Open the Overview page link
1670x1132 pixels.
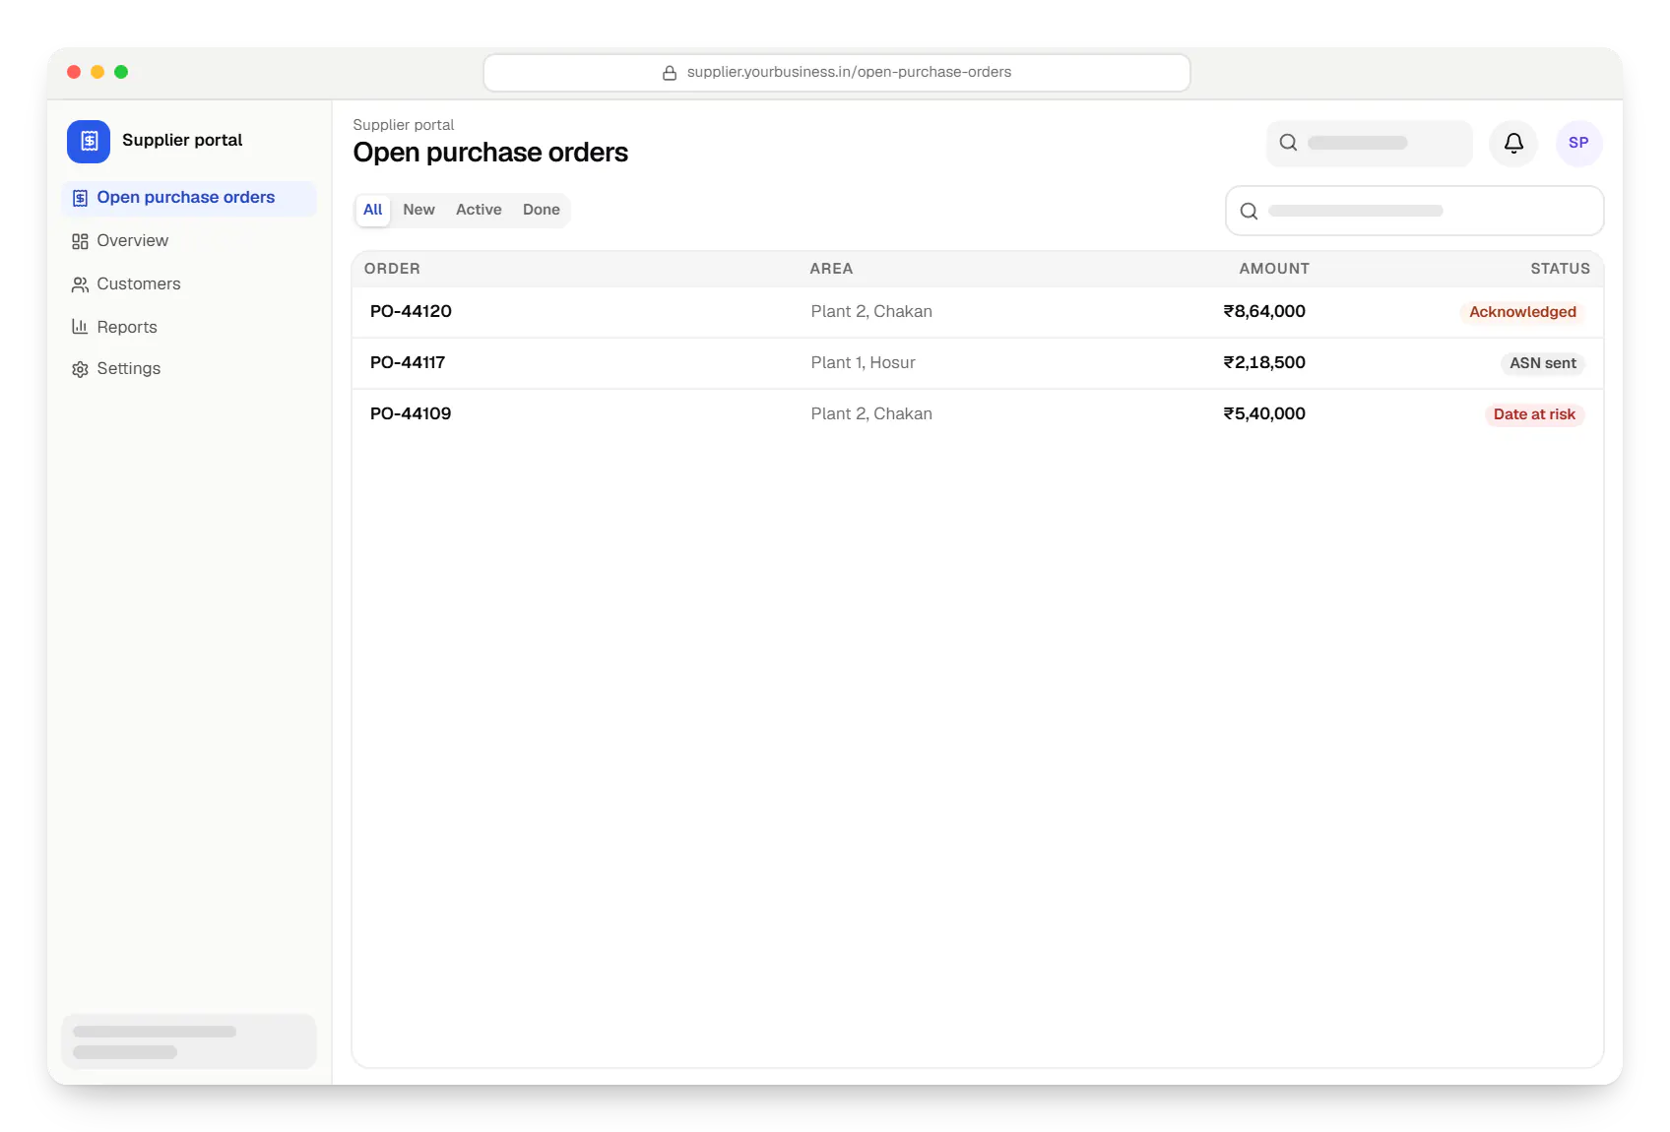pyautogui.click(x=189, y=241)
